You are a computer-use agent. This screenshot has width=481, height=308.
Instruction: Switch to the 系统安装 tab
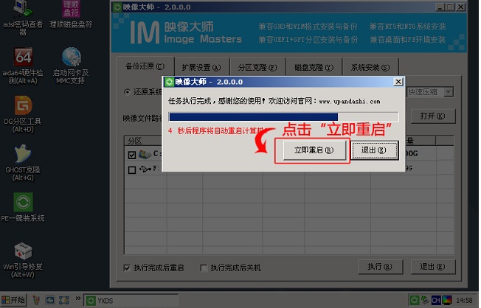pyautogui.click(x=370, y=67)
